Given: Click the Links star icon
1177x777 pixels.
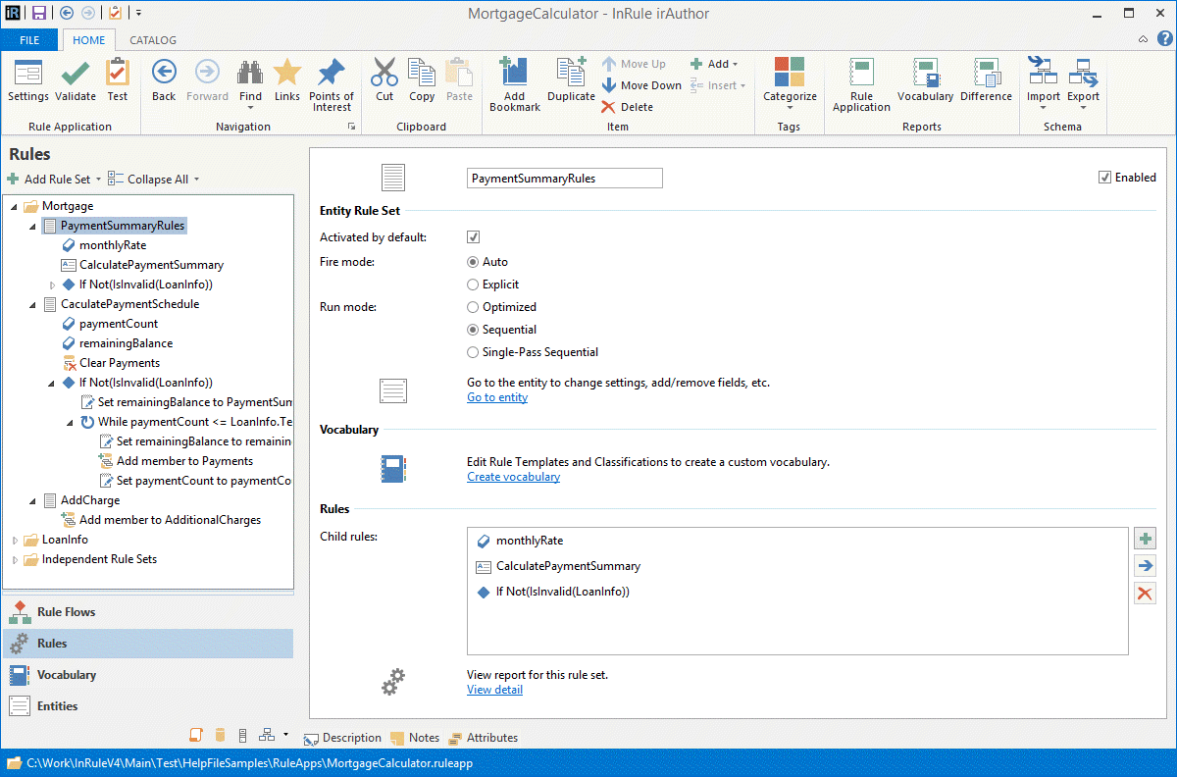Looking at the screenshot, I should tap(287, 75).
